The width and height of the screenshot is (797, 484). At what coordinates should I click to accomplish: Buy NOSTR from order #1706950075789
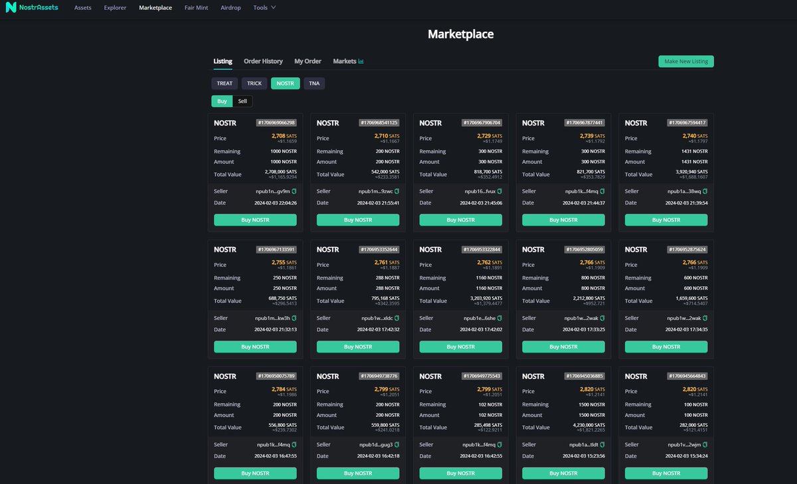(x=255, y=473)
